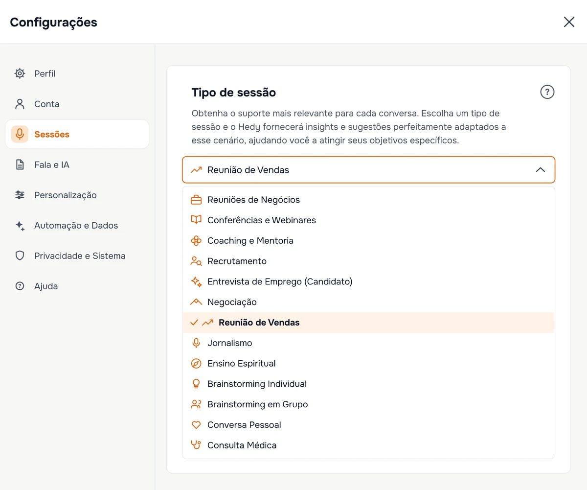Click the heart icon for Conversa Pessoal
Image resolution: width=587 pixels, height=490 pixels.
pos(196,425)
